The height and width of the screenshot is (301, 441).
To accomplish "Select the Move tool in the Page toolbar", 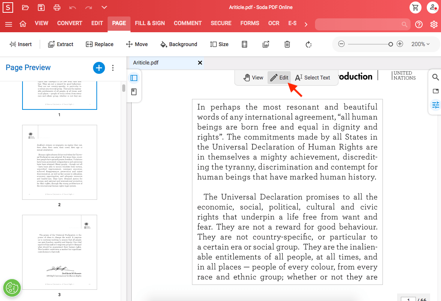I will point(137,44).
